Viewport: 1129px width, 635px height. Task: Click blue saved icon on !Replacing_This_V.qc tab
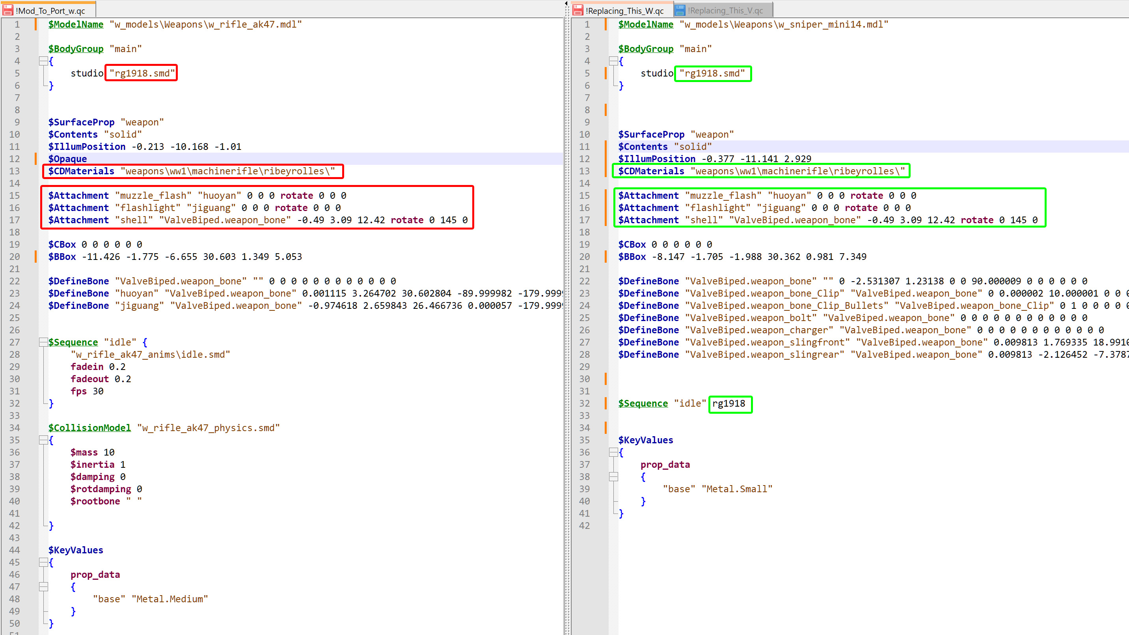[680, 10]
